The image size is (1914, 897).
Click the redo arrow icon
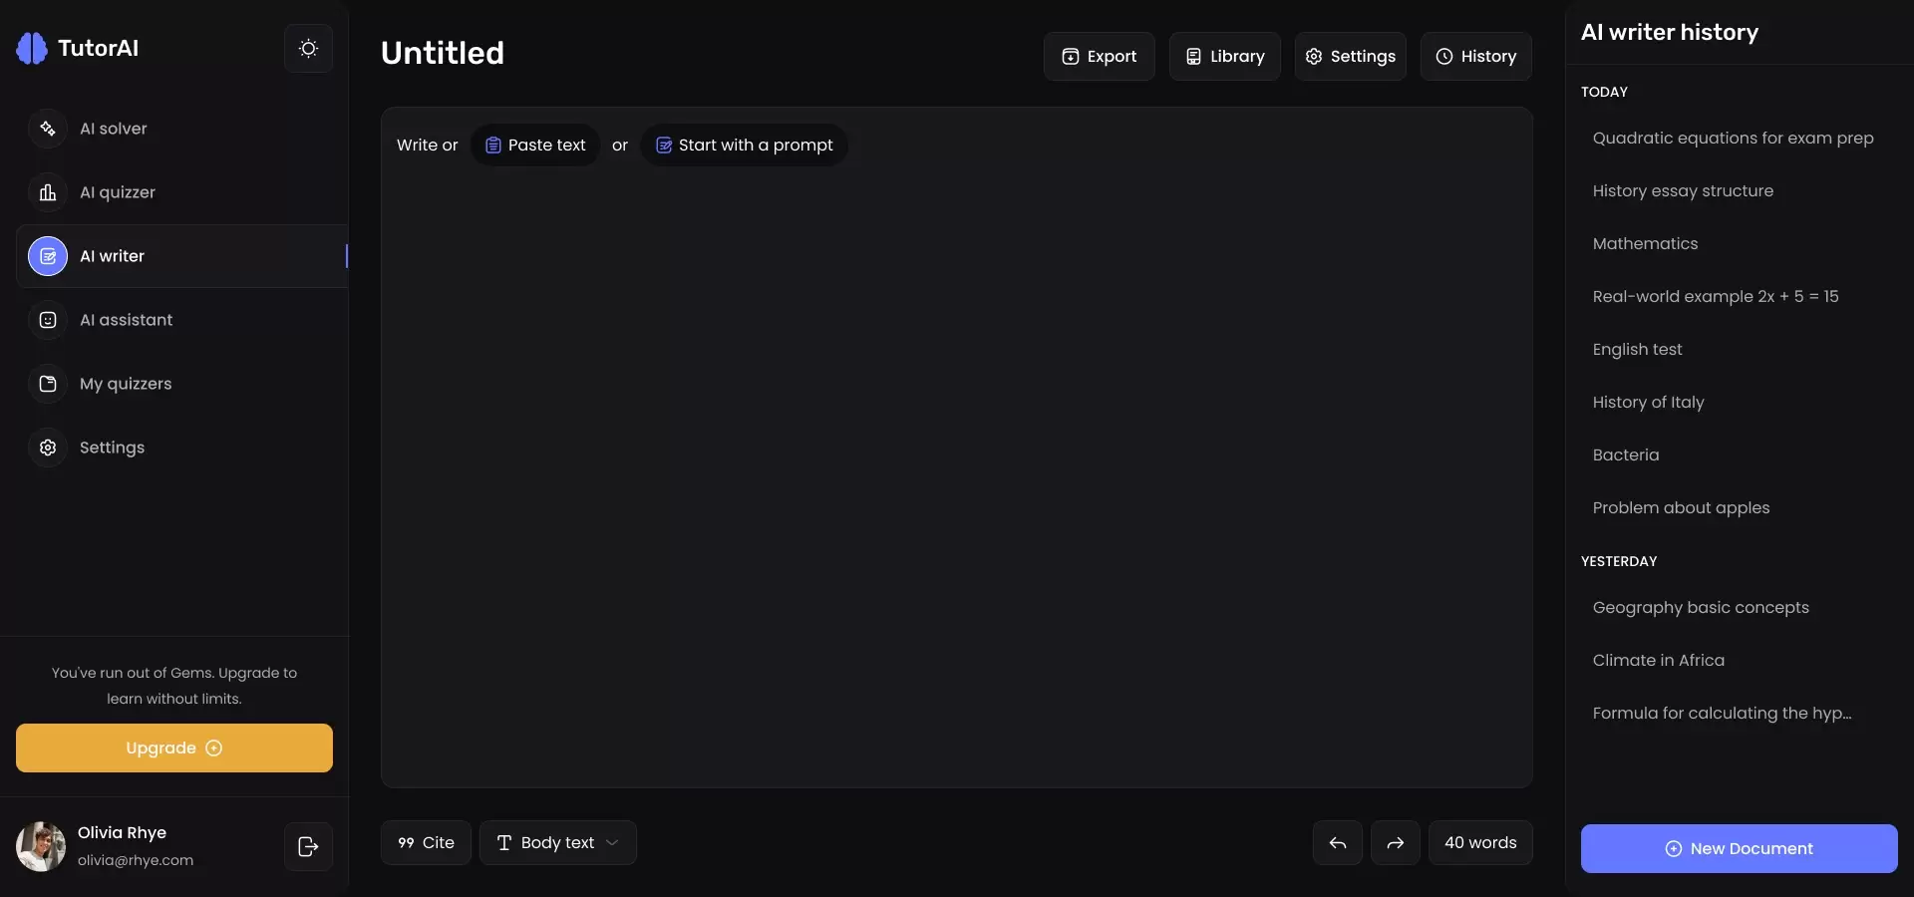1395,843
